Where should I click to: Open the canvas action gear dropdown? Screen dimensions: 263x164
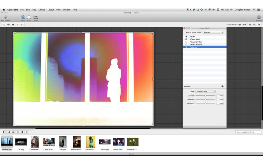(22, 25)
